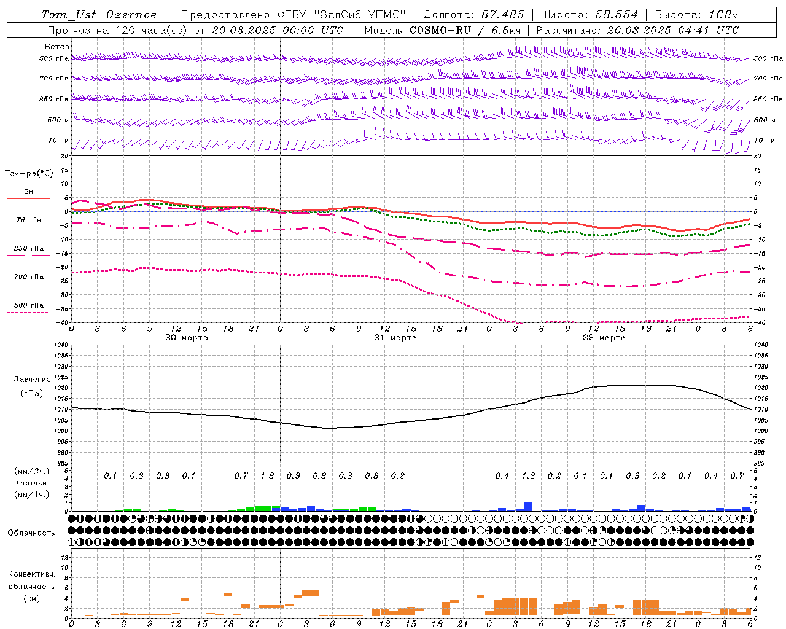Click the longitude value Долгота: 87.485
This screenshot has width=786, height=629.
click(473, 15)
